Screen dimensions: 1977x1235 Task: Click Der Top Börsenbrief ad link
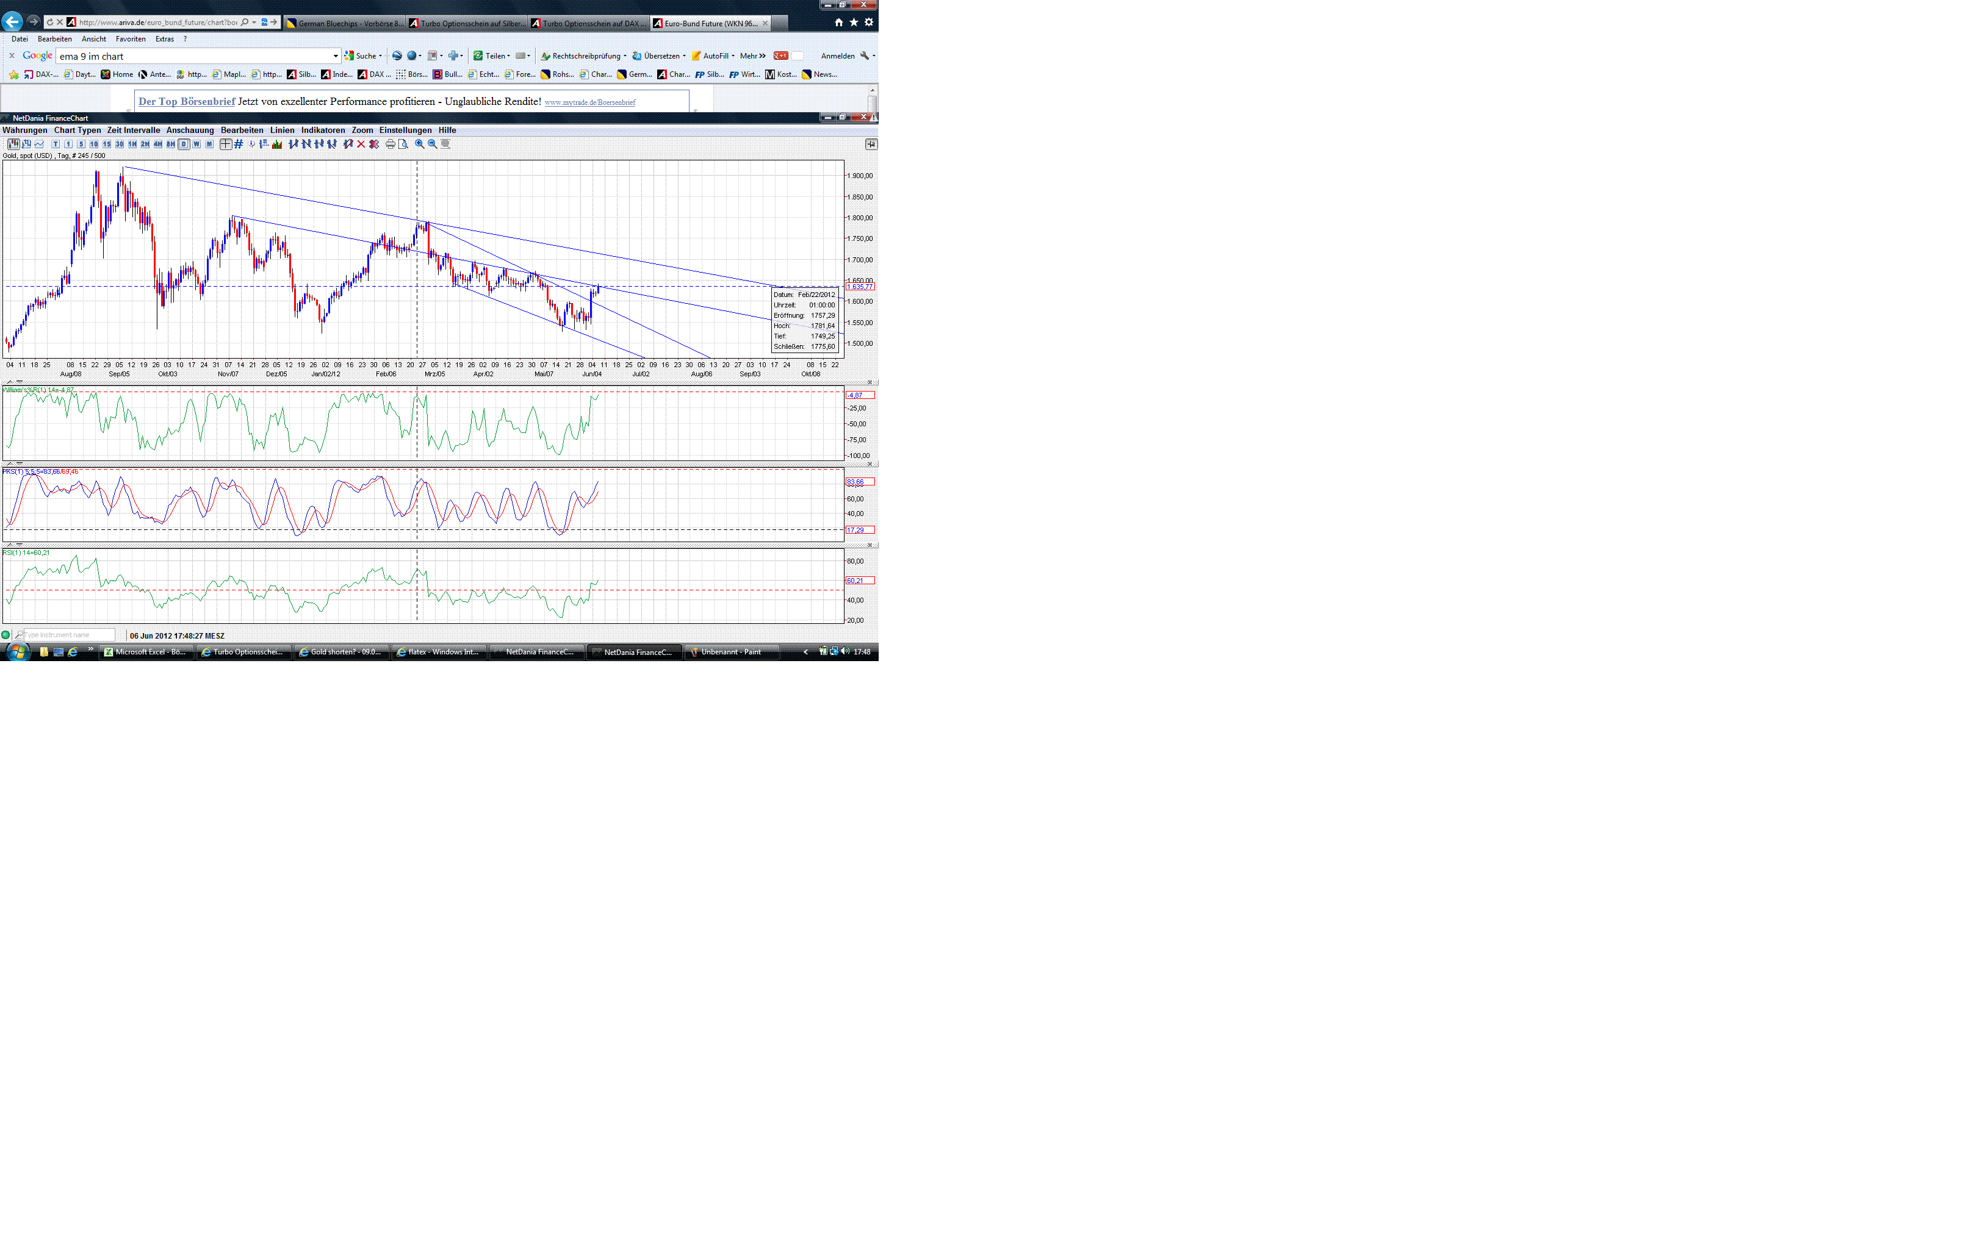[186, 101]
